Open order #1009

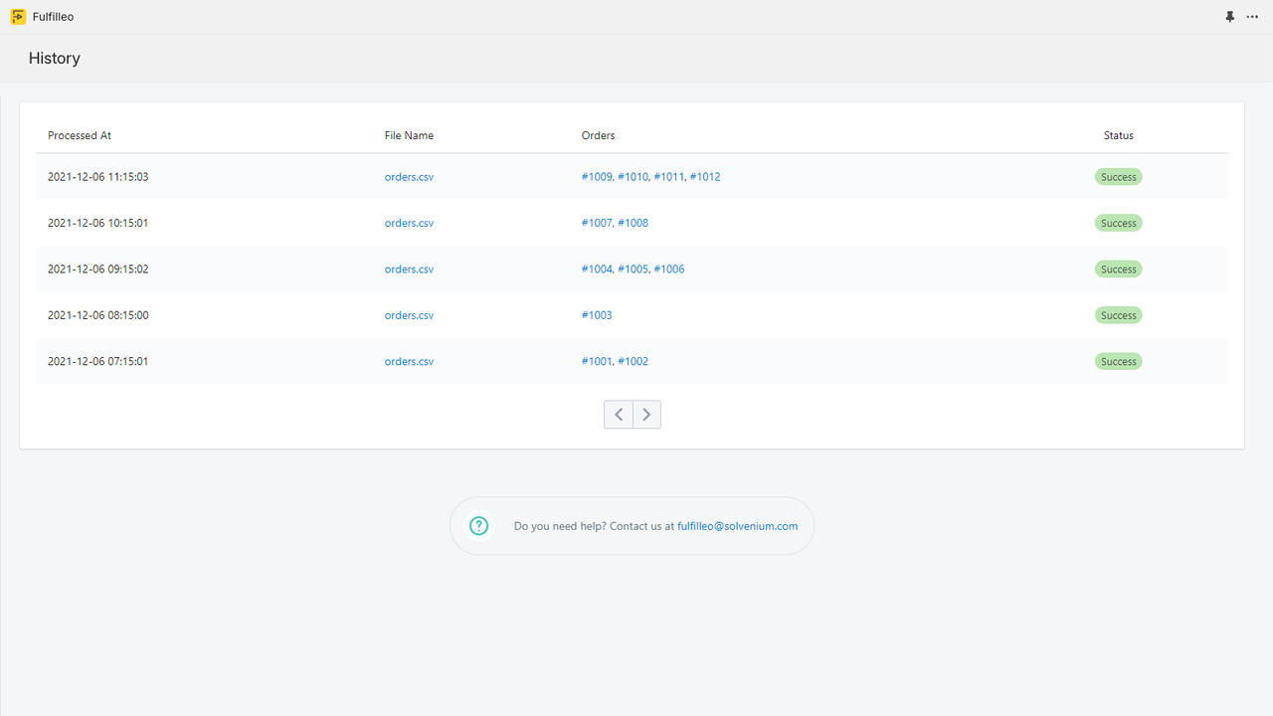[596, 176]
